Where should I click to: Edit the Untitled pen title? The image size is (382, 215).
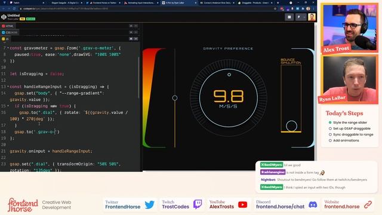click(14, 16)
